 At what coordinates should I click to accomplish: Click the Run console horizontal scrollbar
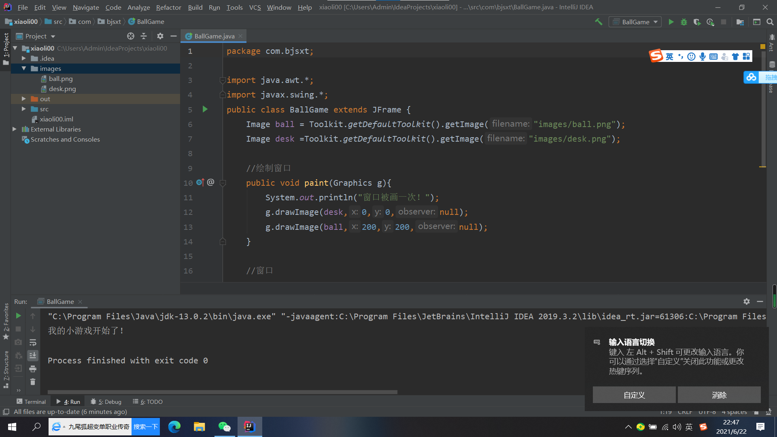[223, 392]
